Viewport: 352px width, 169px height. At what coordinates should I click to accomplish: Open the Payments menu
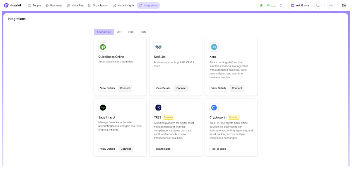click(x=54, y=5)
